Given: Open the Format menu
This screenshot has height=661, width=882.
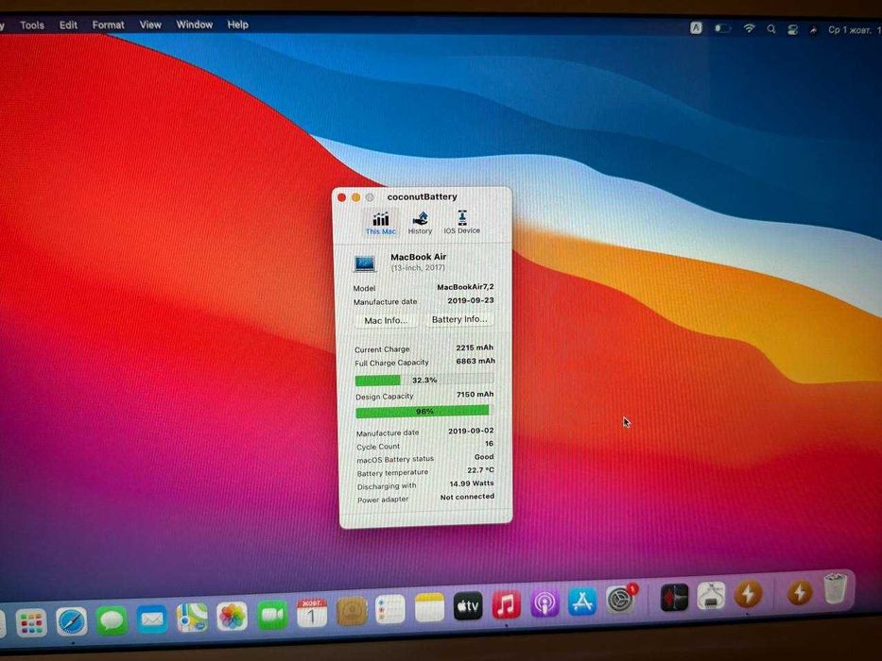Looking at the screenshot, I should (108, 25).
